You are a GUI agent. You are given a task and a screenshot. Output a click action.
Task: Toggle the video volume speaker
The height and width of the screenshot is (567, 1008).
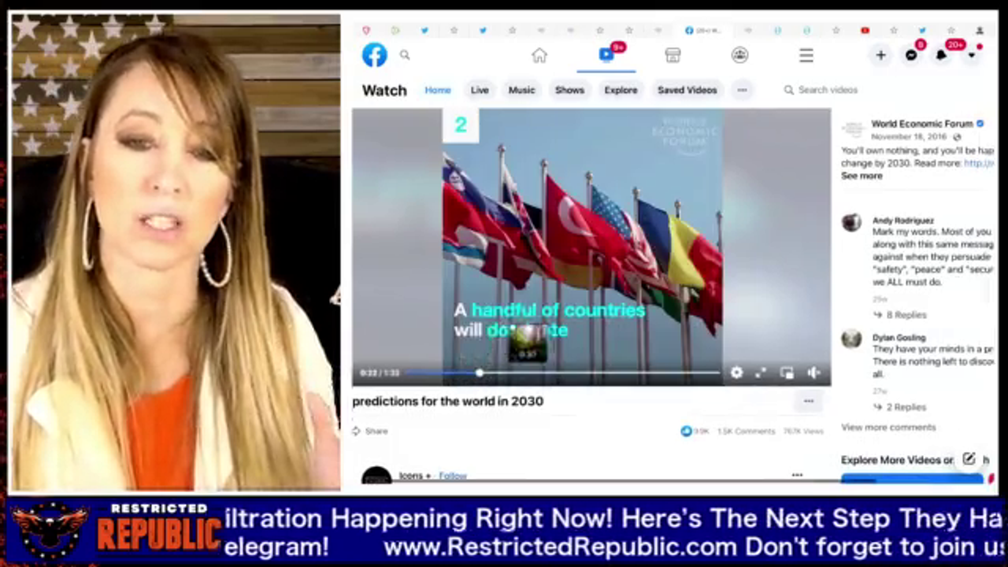click(813, 372)
